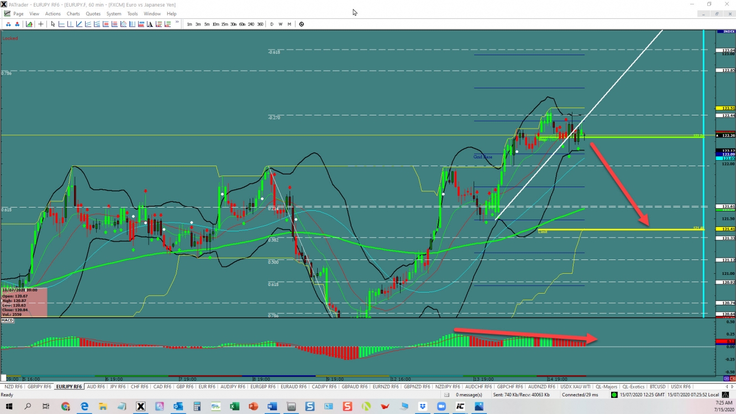Click the yellow 121.41 limit price label

click(x=724, y=229)
